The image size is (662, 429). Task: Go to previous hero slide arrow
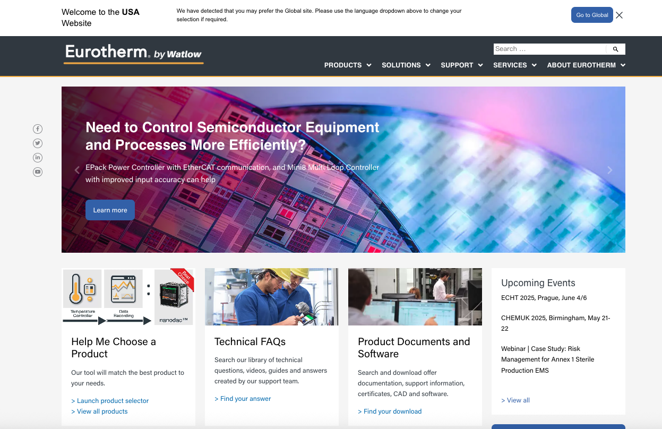(77, 170)
